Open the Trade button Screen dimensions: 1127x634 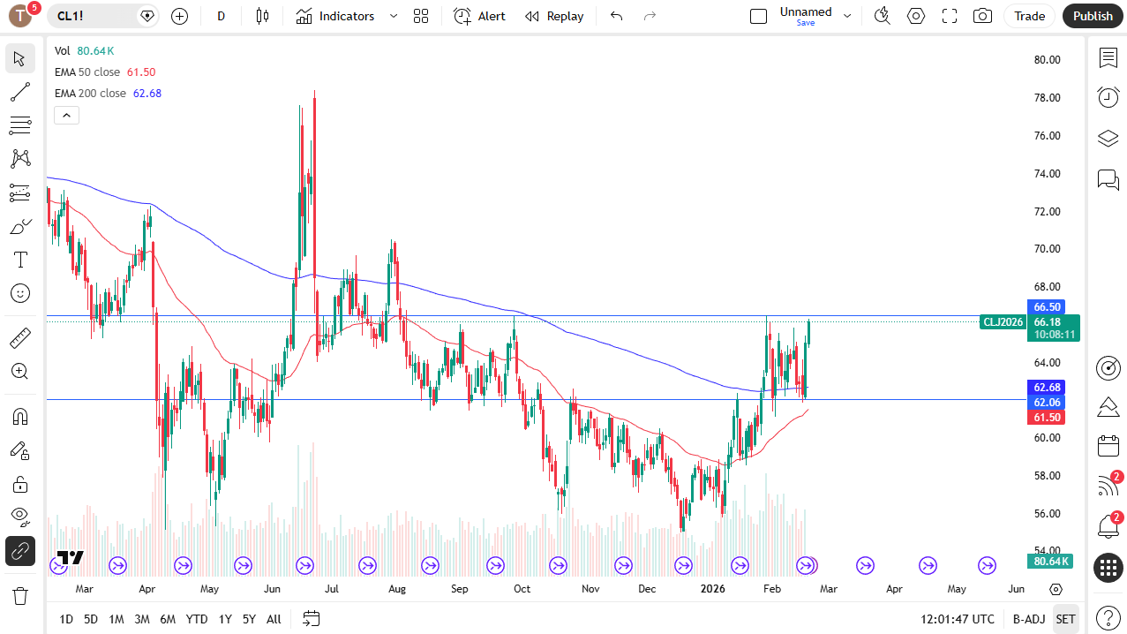tap(1029, 16)
